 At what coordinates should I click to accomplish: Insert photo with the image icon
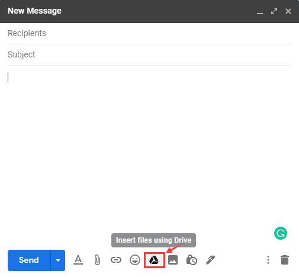click(x=173, y=260)
